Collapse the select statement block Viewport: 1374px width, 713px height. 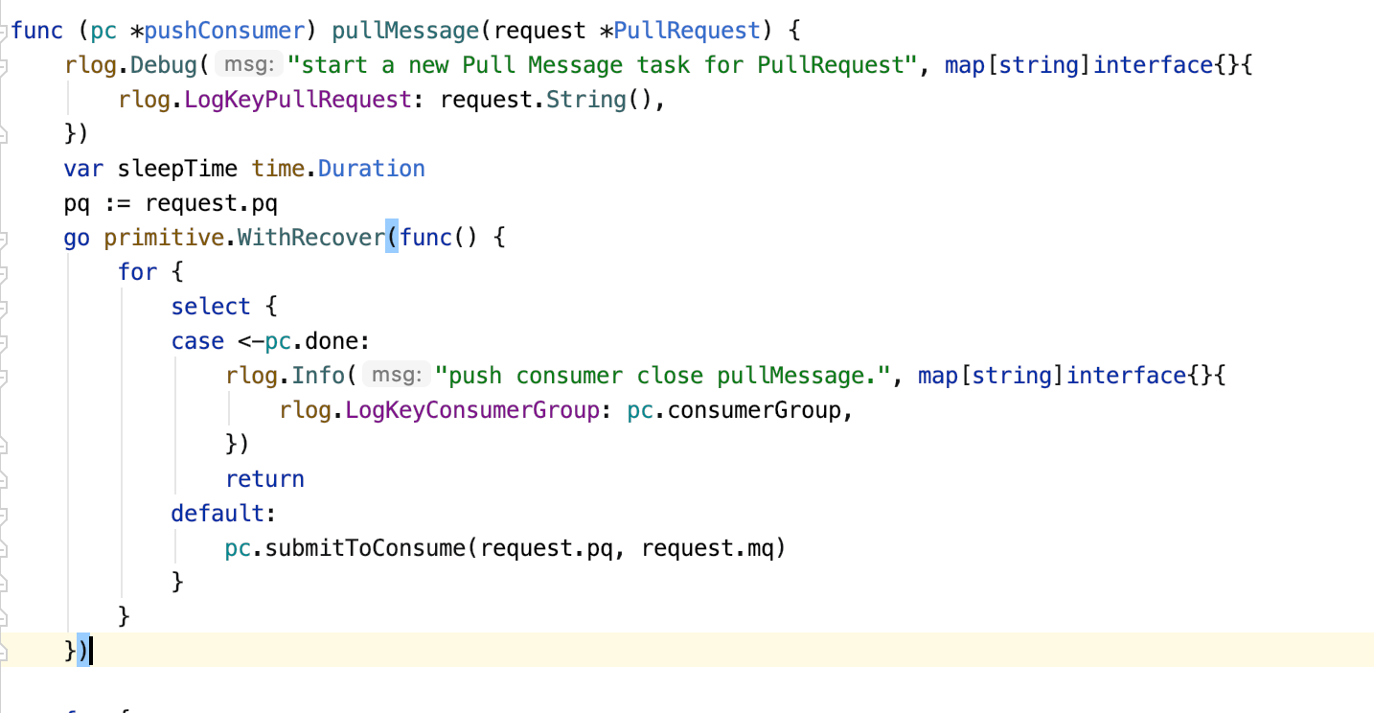click(6, 306)
